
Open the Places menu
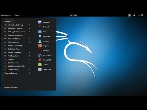17,15
